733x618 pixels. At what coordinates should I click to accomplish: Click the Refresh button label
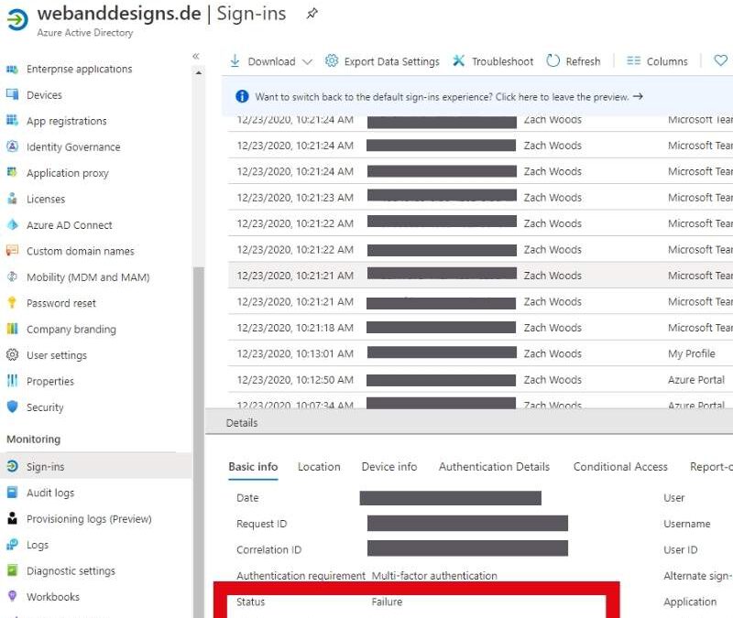point(583,61)
